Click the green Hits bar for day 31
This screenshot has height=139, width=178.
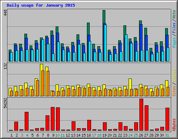click(x=167, y=32)
